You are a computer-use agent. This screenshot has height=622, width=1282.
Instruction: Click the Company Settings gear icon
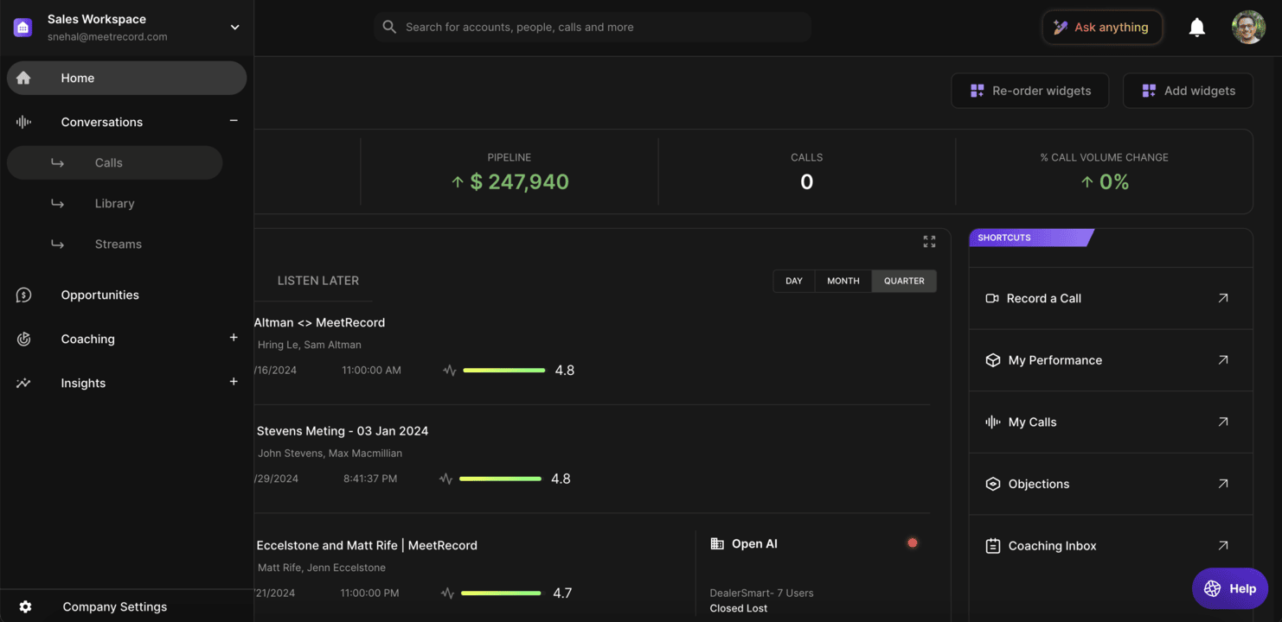point(25,606)
